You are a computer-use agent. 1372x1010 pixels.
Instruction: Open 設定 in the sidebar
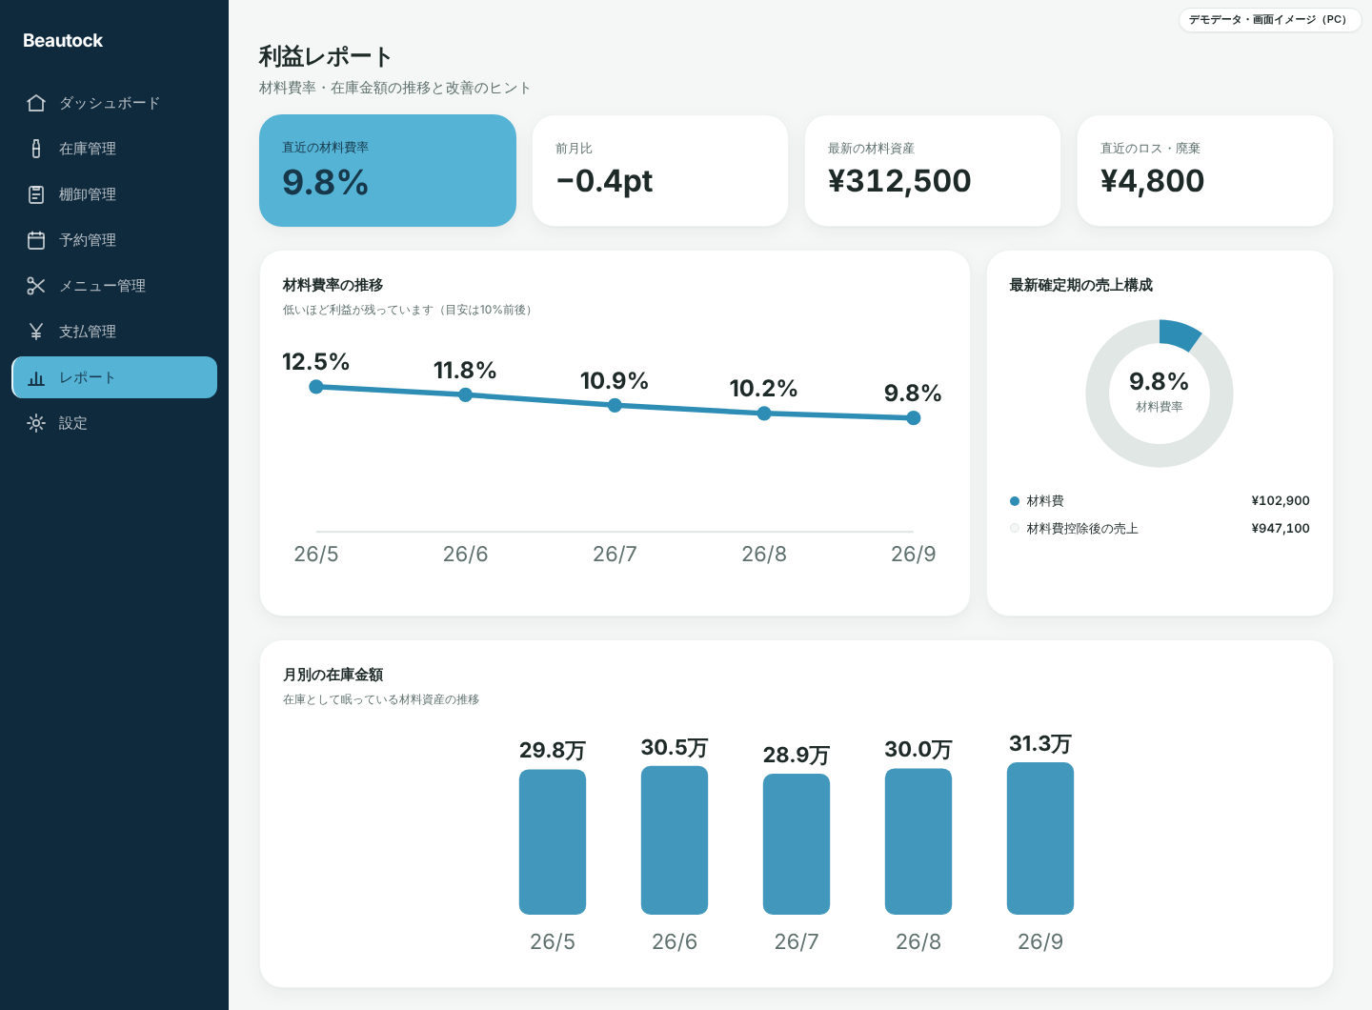coord(114,423)
